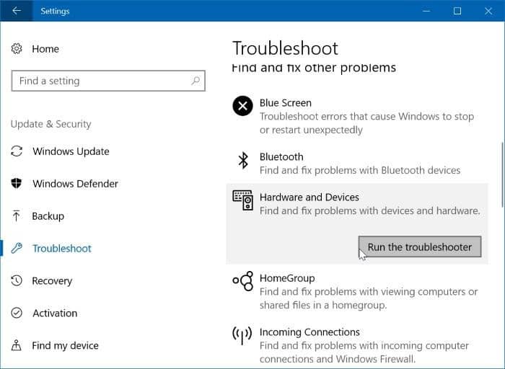505x369 pixels.
Task: Select the Backup upload arrow icon
Action: pos(16,215)
